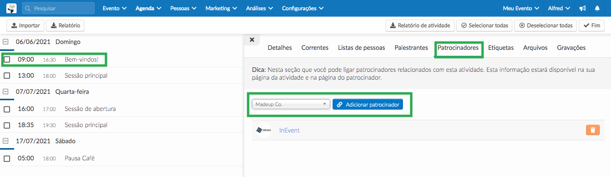Switch to the Listas de pessoas tab
Image resolution: width=611 pixels, height=177 pixels.
click(361, 48)
